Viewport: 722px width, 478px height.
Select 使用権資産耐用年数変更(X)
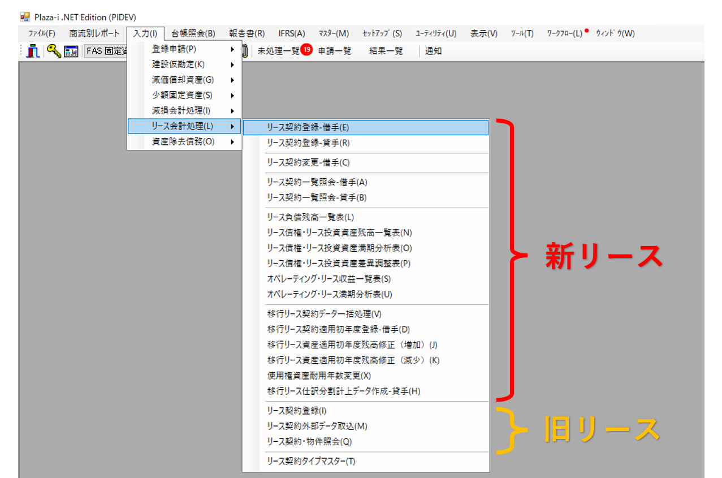pos(366,376)
